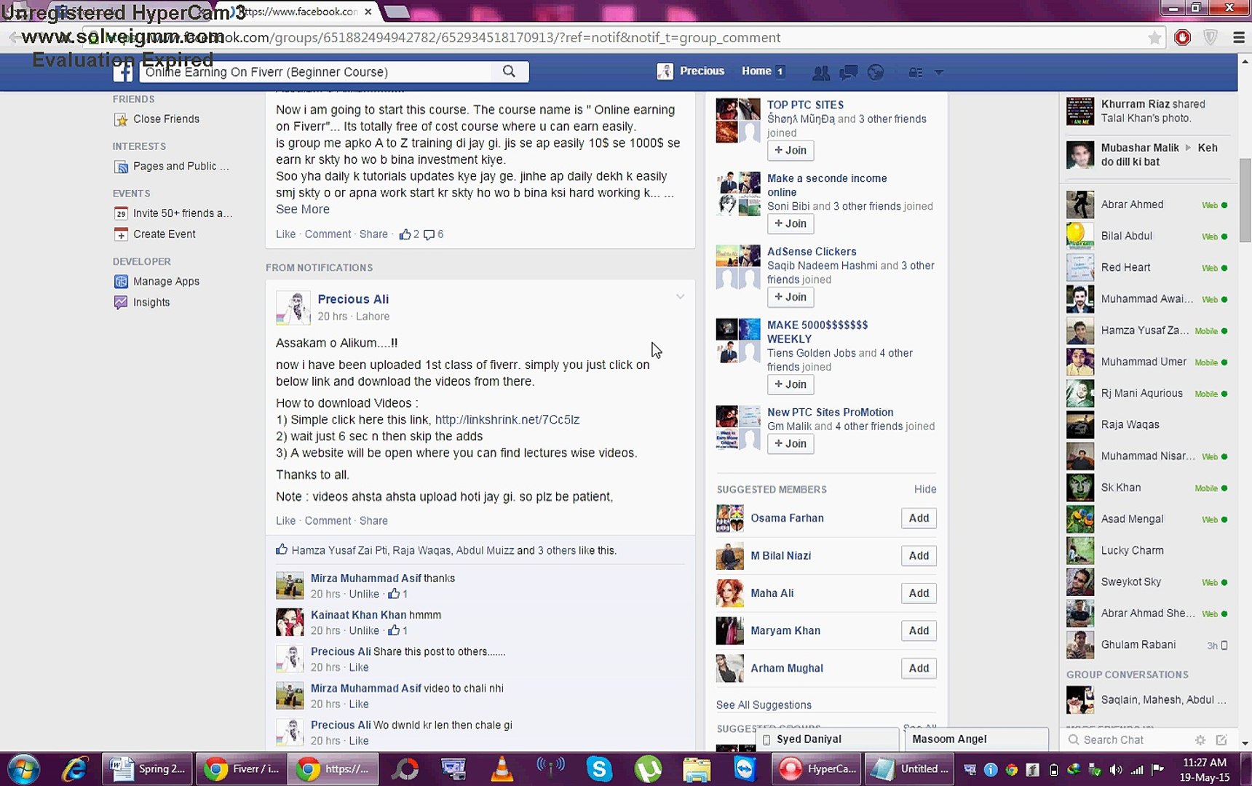The image size is (1252, 786).
Task: Click the shield extension icon in Chrome
Action: click(1211, 38)
